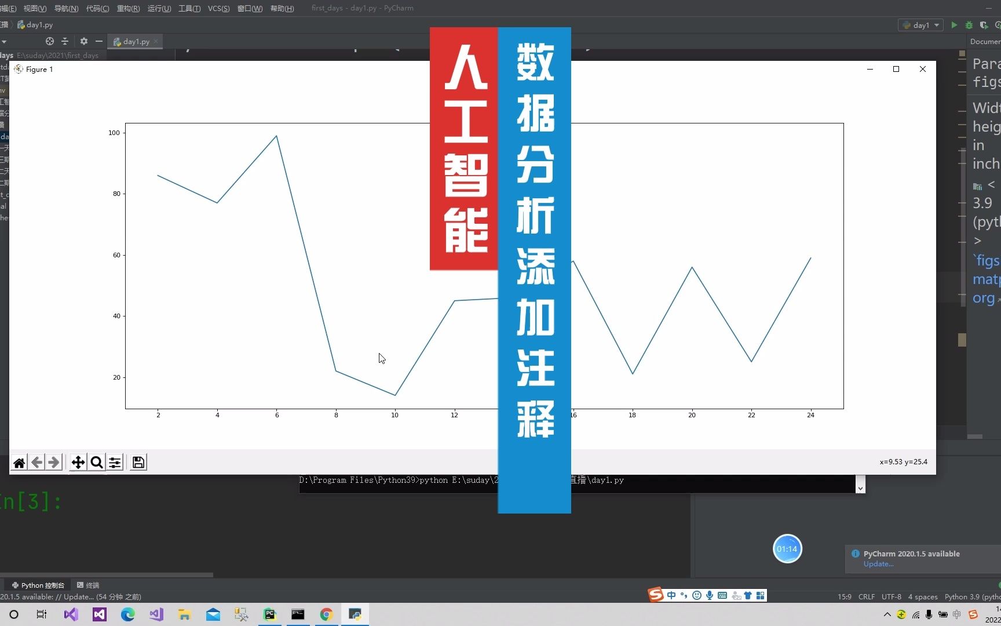Activate the Pan axes tool

(x=78, y=462)
